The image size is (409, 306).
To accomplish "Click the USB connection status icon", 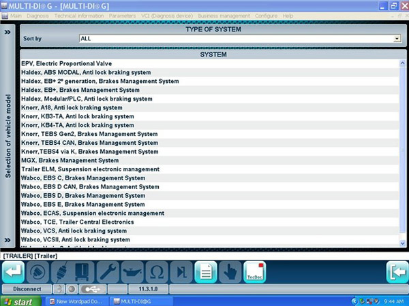I will pyautogui.click(x=95, y=288).
